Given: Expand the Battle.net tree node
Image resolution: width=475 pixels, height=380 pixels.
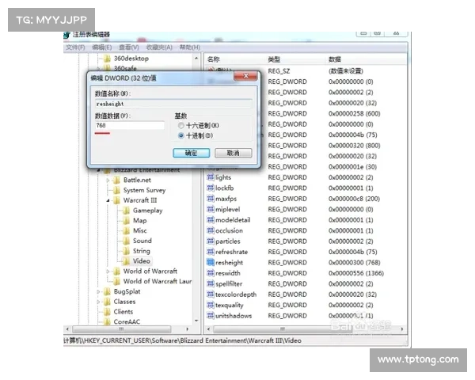Looking at the screenshot, I should click(x=108, y=180).
